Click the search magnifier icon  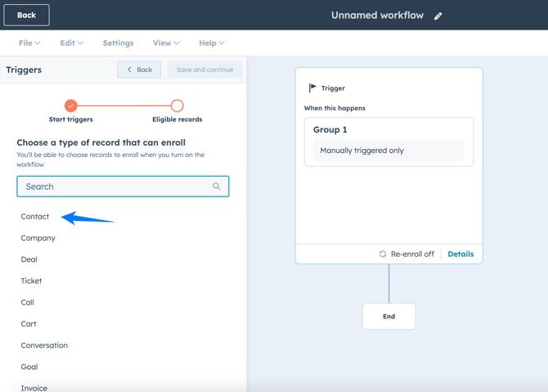point(216,187)
